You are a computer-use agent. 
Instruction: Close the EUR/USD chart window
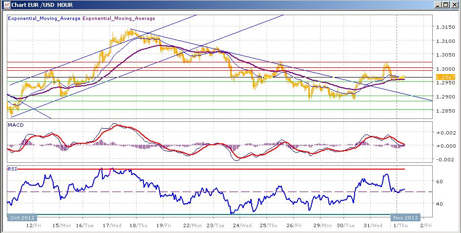click(x=453, y=5)
